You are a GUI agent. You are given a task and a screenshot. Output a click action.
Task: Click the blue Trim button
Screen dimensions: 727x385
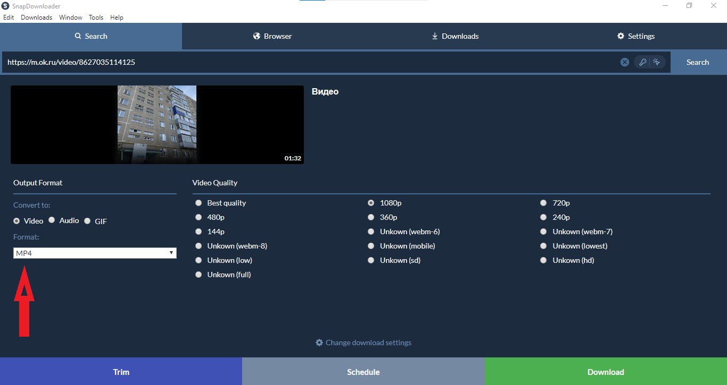pos(121,372)
